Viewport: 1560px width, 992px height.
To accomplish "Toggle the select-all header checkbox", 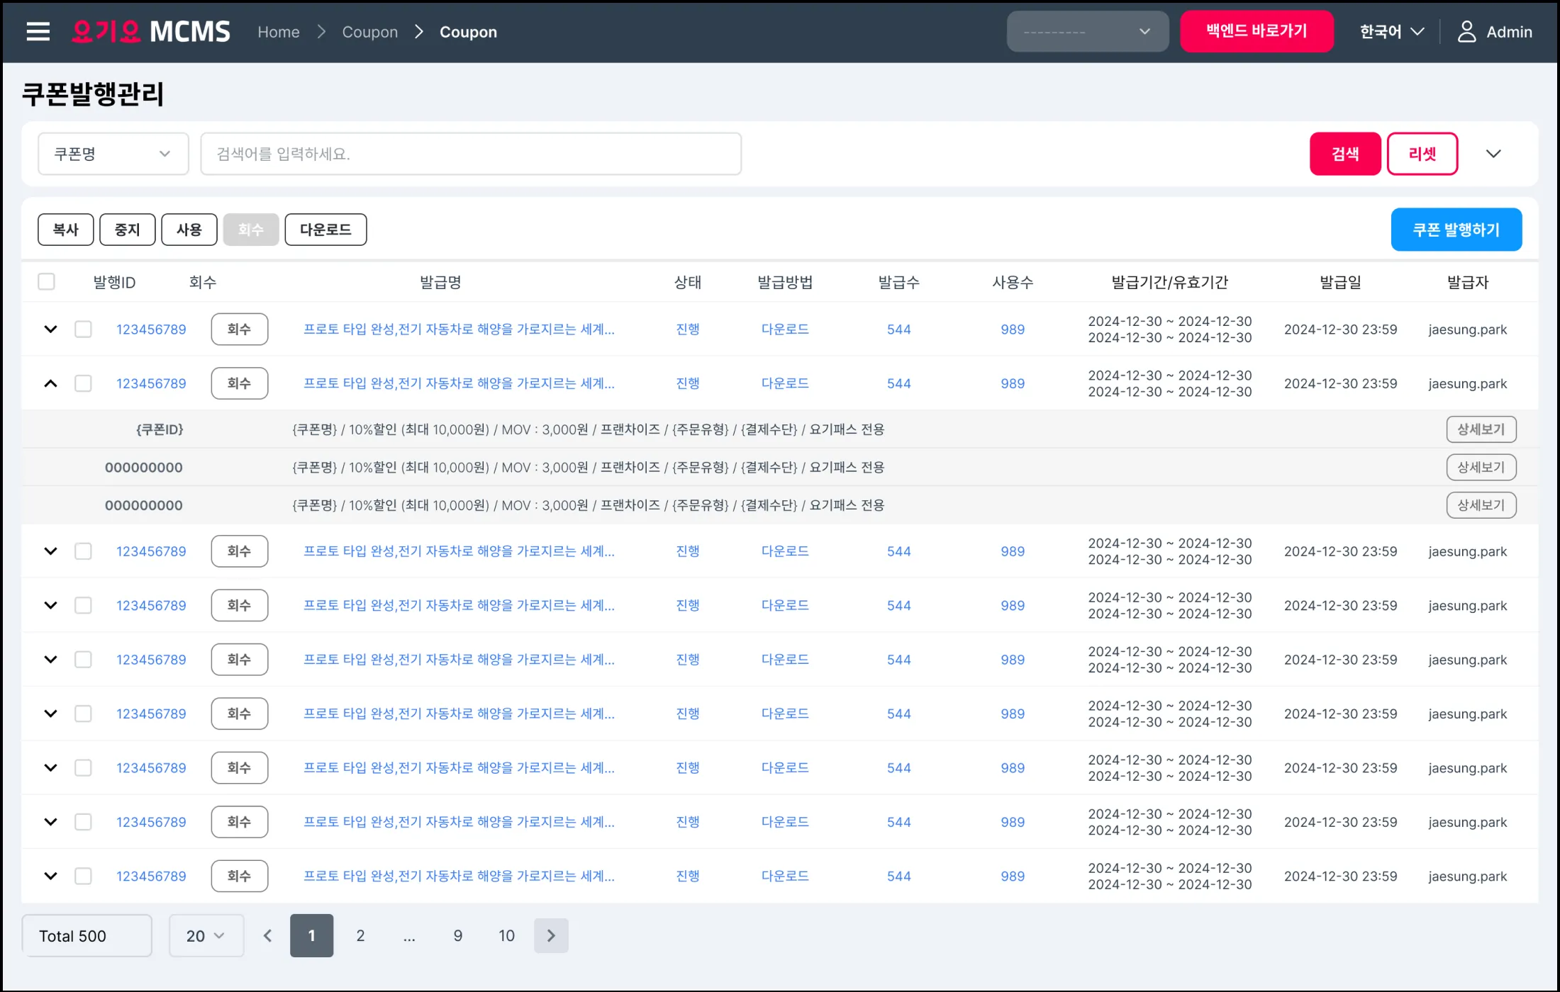I will pos(47,282).
